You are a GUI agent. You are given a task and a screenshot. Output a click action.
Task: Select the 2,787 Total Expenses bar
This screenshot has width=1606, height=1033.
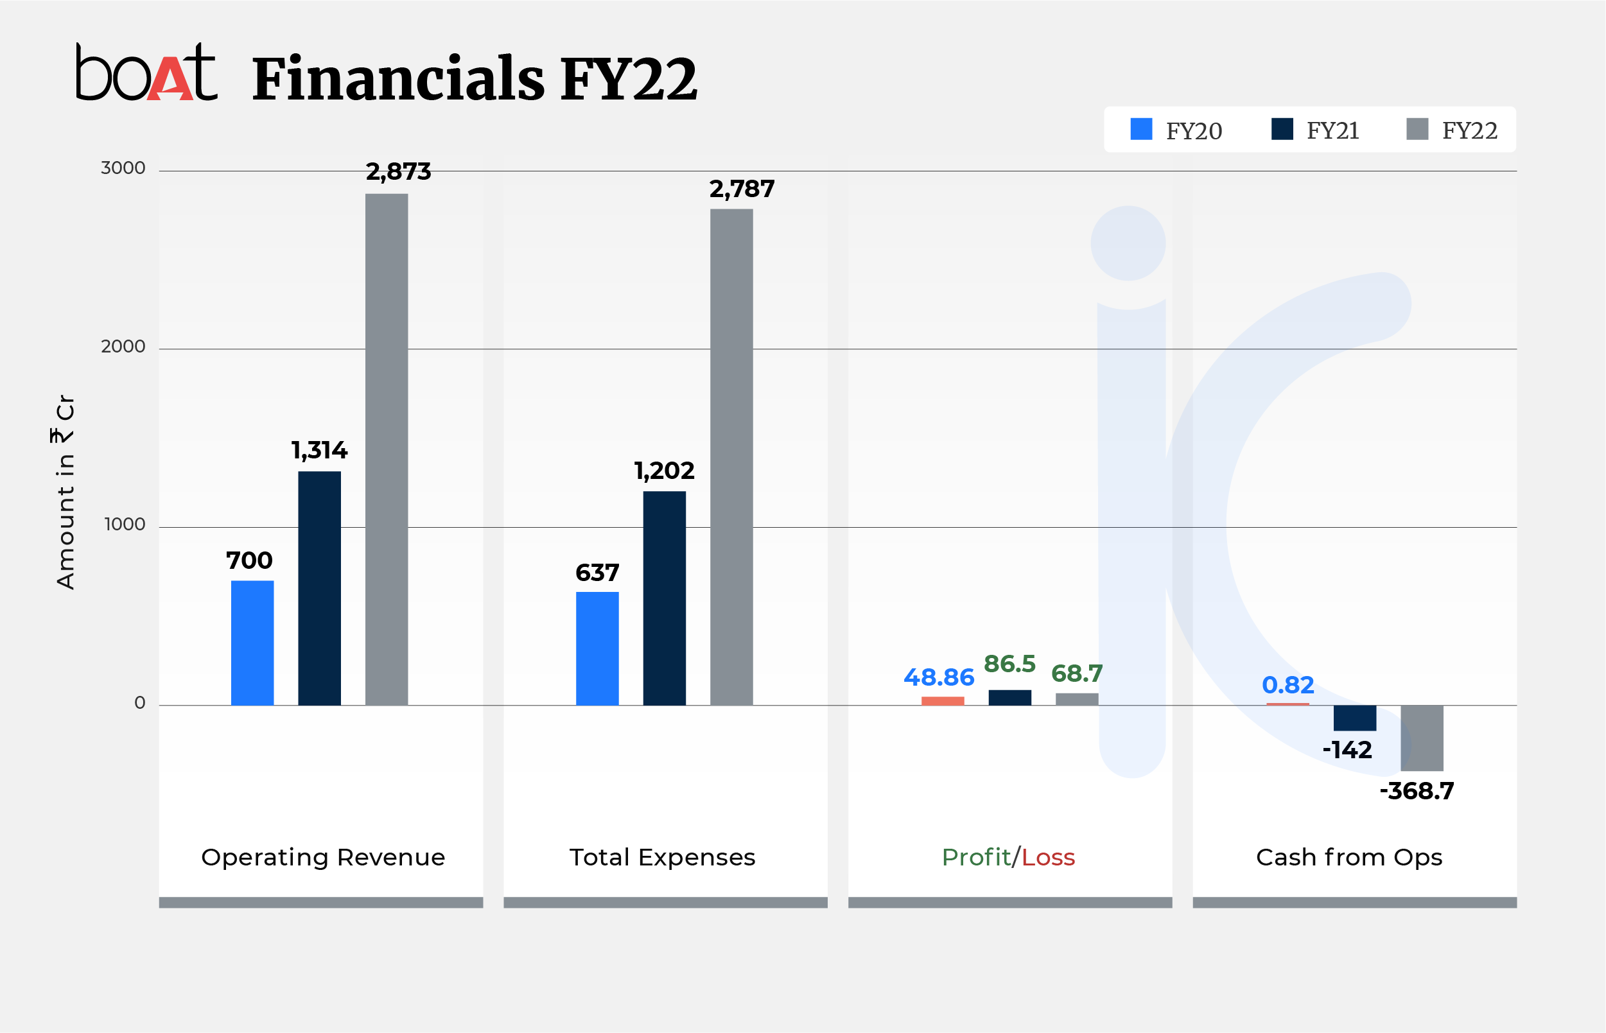point(731,457)
